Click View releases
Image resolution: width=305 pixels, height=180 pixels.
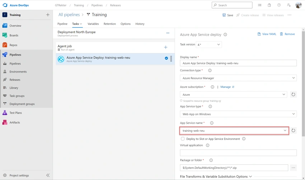(x=273, y=15)
